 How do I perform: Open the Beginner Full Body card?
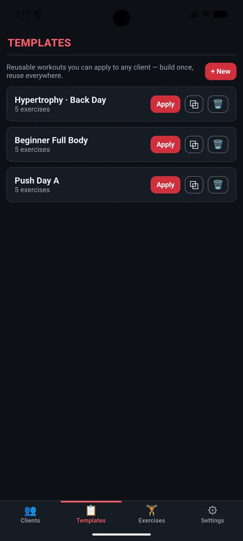tap(121, 144)
